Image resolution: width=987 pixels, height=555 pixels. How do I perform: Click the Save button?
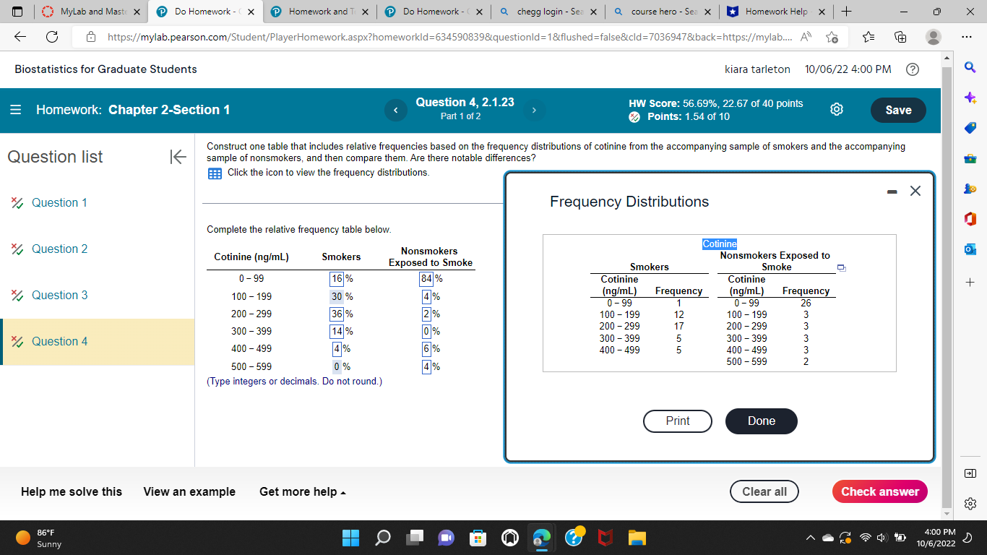tap(898, 110)
